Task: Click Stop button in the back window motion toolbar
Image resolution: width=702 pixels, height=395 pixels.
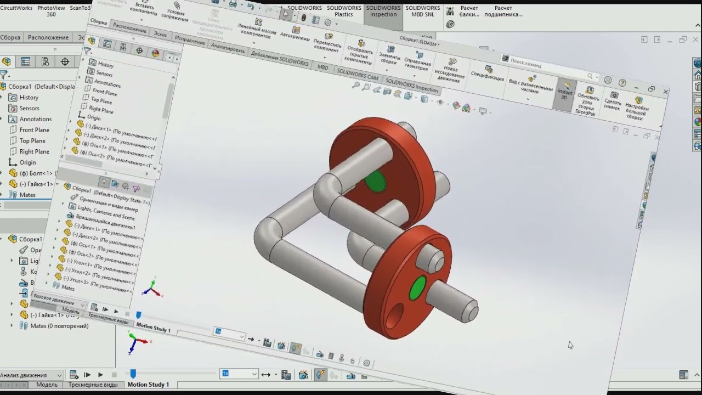Action: coord(114,375)
